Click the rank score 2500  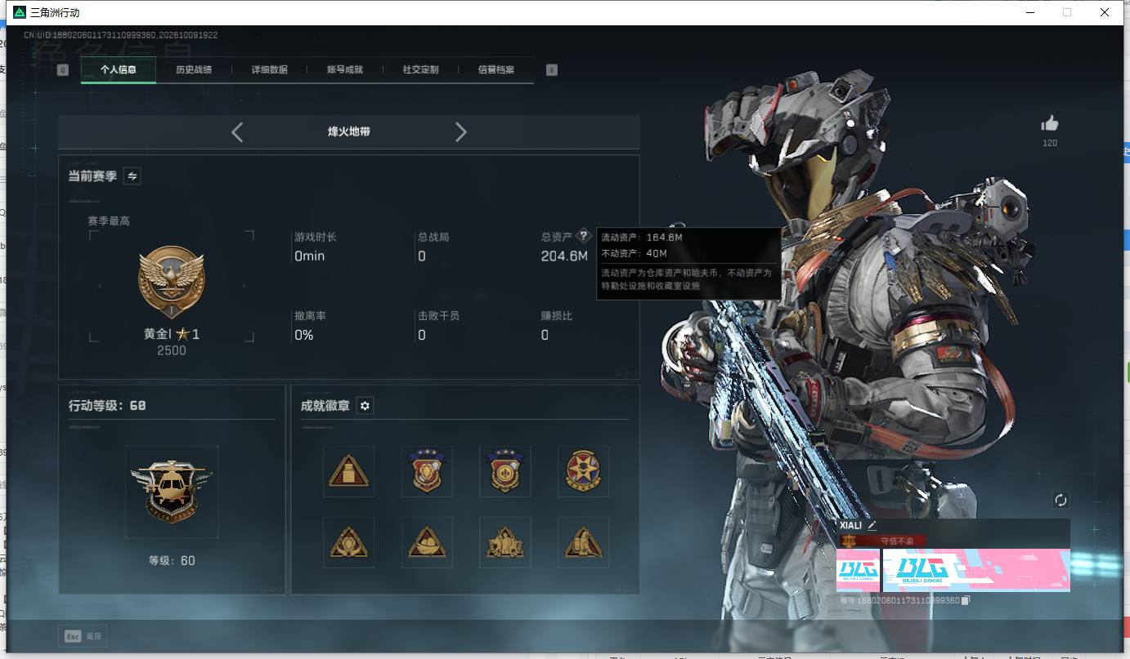[172, 350]
